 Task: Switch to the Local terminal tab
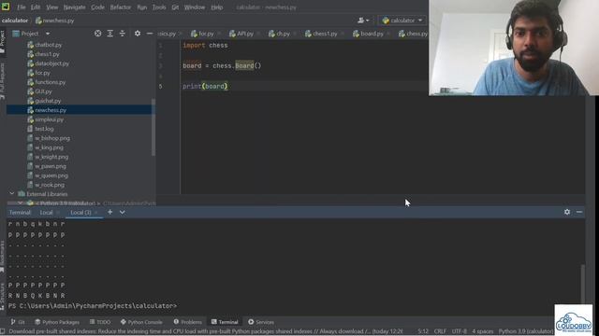click(x=46, y=213)
